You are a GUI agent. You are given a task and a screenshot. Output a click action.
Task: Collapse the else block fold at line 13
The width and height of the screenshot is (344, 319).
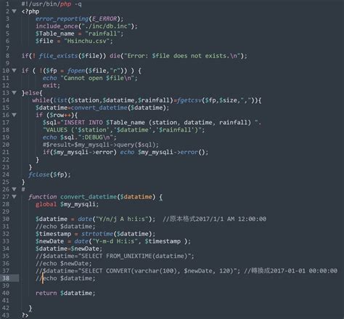point(15,93)
